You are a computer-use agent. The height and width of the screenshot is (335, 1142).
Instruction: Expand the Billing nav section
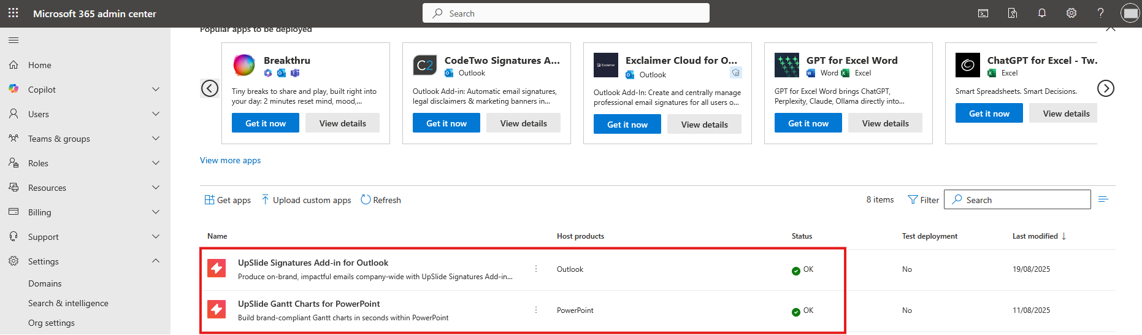click(x=156, y=212)
